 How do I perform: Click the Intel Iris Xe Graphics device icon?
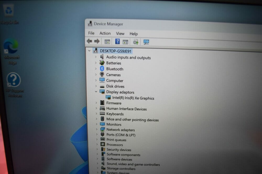[x=108, y=97]
